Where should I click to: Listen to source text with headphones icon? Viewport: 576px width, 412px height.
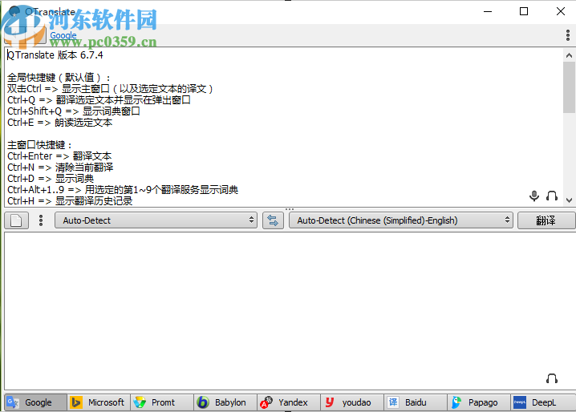pos(552,196)
